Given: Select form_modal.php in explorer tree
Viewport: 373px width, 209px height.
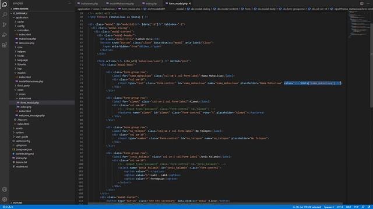Looking at the screenshot, I should click(x=30, y=103).
